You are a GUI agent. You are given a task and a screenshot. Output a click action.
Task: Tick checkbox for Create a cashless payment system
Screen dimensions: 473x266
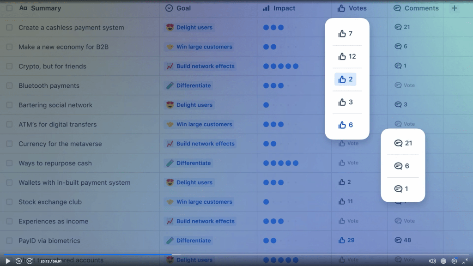9,28
